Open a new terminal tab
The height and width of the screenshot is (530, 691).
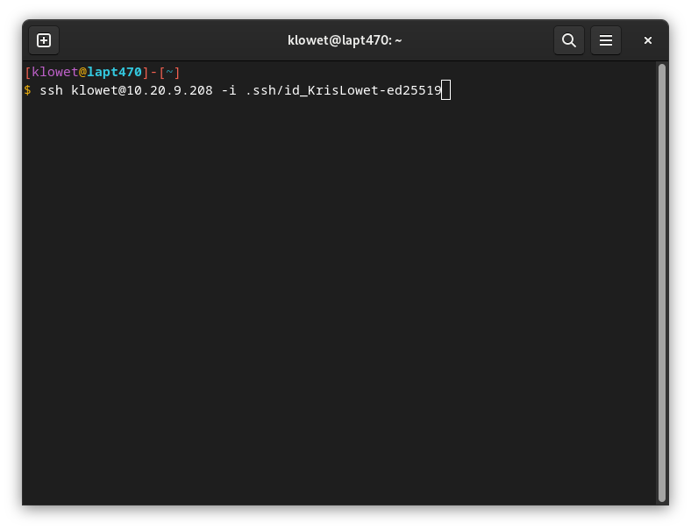(x=44, y=40)
